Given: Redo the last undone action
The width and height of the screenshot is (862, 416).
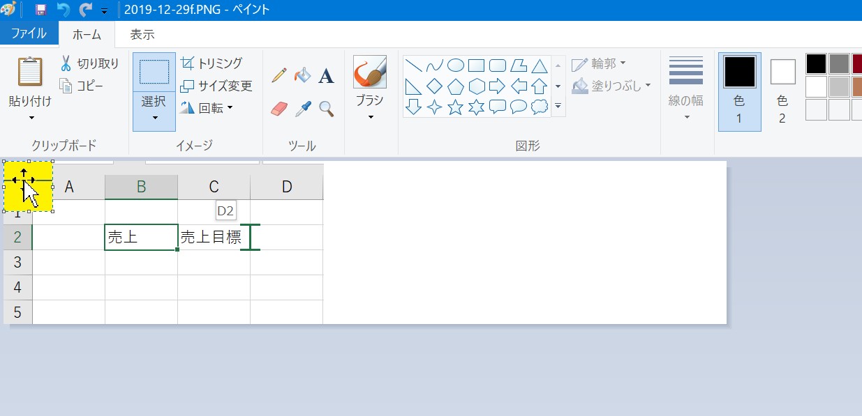Looking at the screenshot, I should point(86,10).
